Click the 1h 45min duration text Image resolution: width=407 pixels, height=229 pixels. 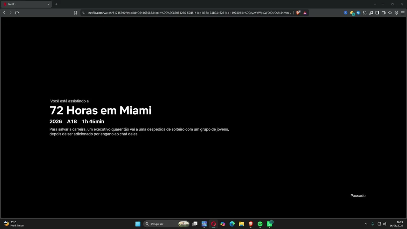click(93, 121)
